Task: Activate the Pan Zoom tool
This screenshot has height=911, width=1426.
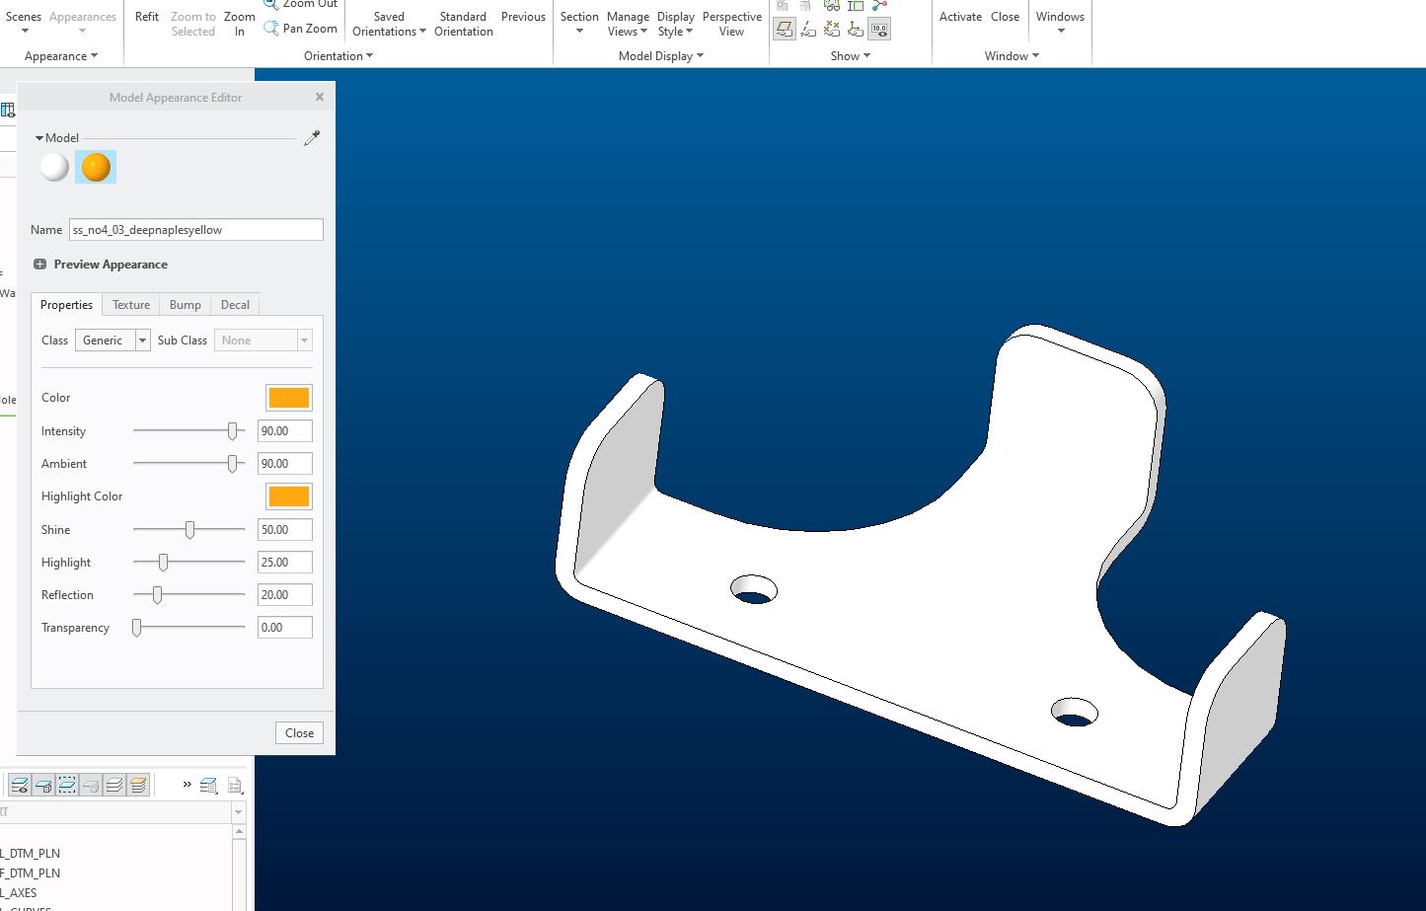Action: [x=300, y=29]
